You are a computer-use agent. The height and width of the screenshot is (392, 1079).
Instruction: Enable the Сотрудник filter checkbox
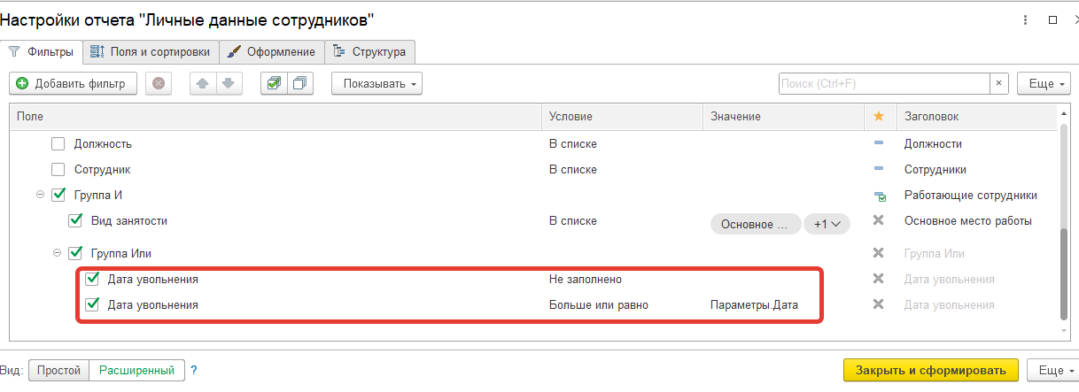click(58, 169)
